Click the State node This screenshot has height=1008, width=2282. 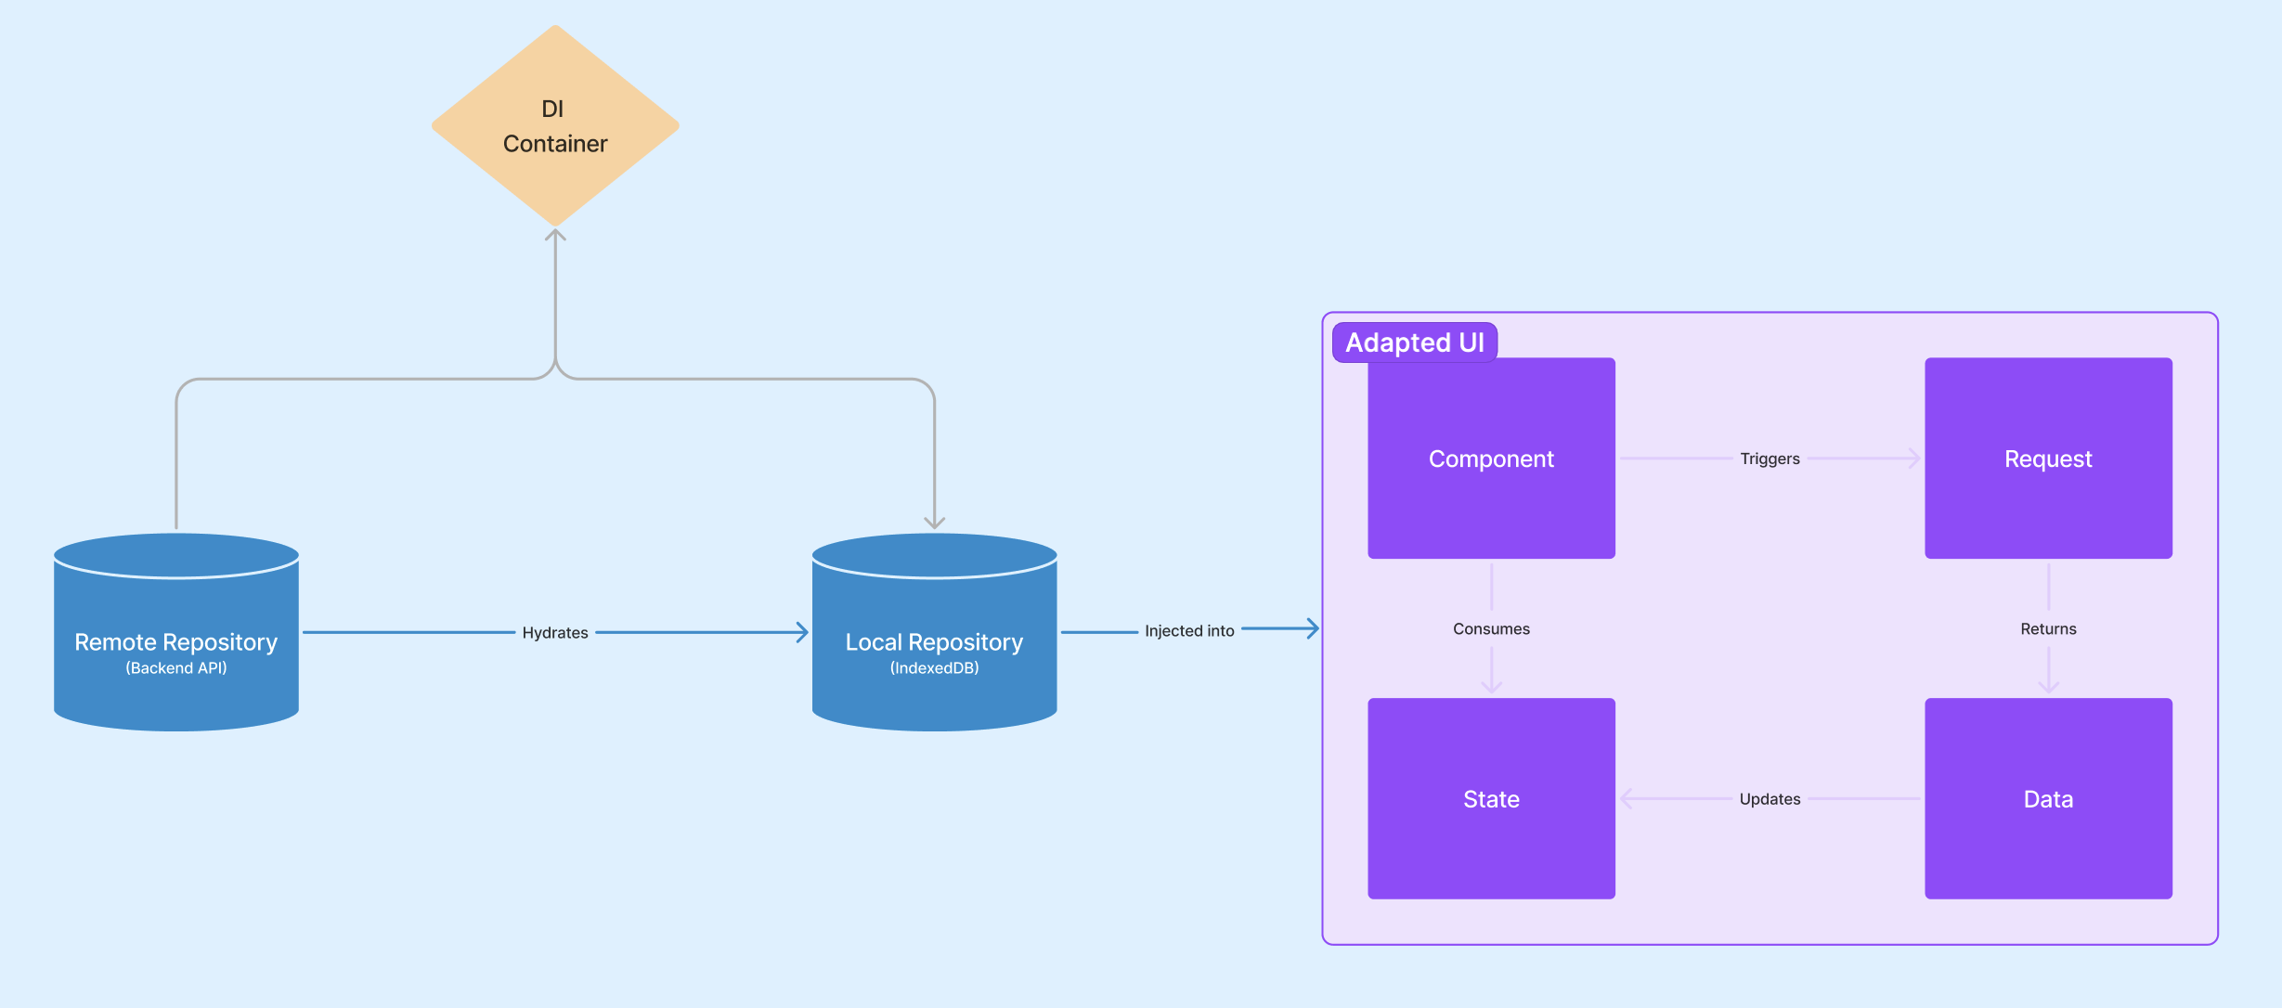(1490, 798)
